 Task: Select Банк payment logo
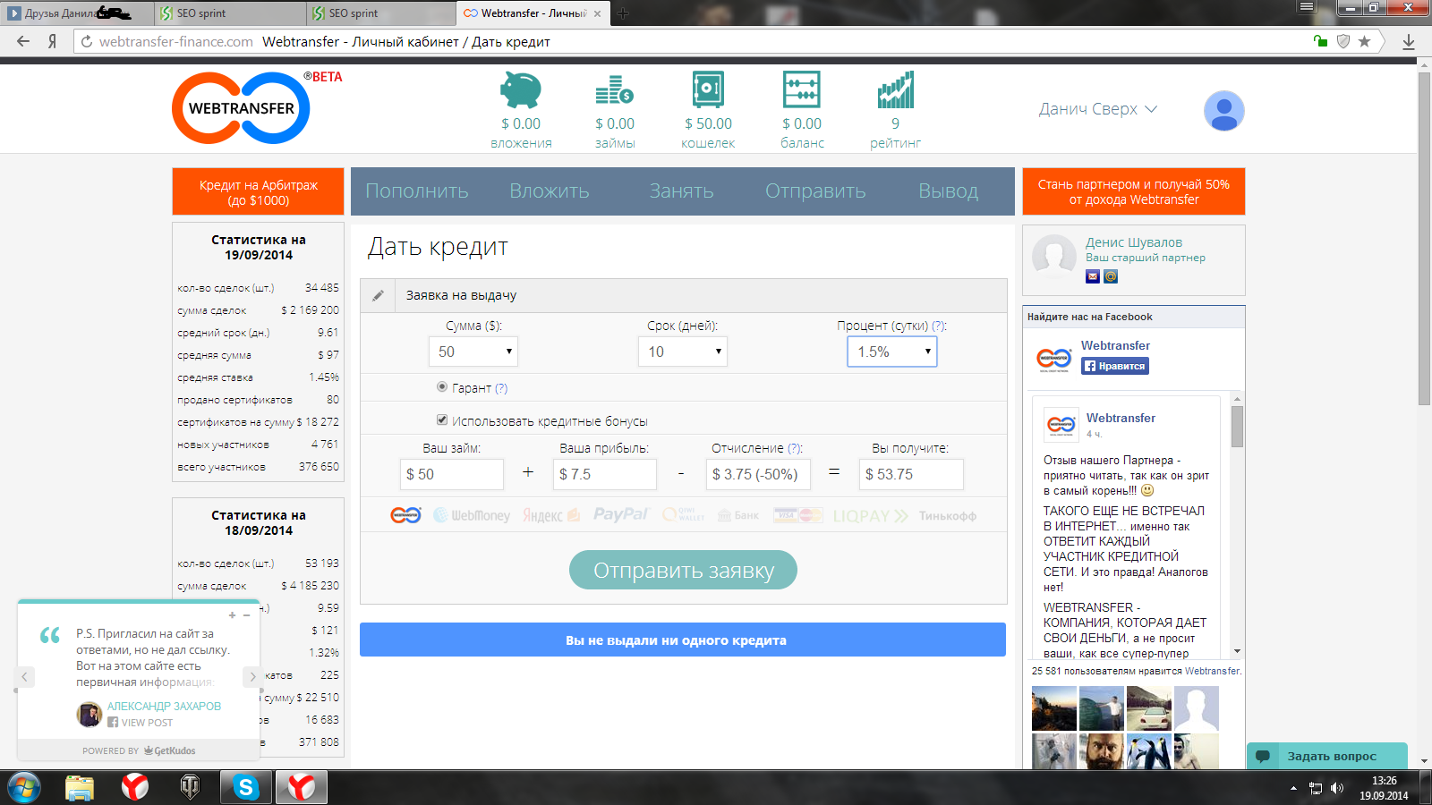[738, 515]
